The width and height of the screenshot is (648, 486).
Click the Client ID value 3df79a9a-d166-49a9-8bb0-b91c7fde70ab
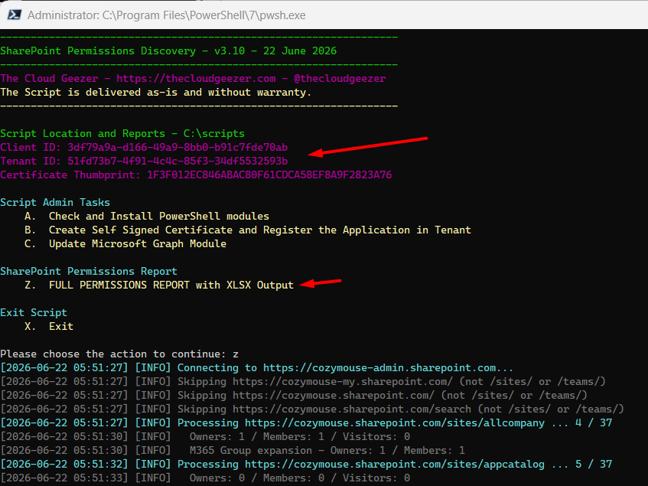point(177,148)
